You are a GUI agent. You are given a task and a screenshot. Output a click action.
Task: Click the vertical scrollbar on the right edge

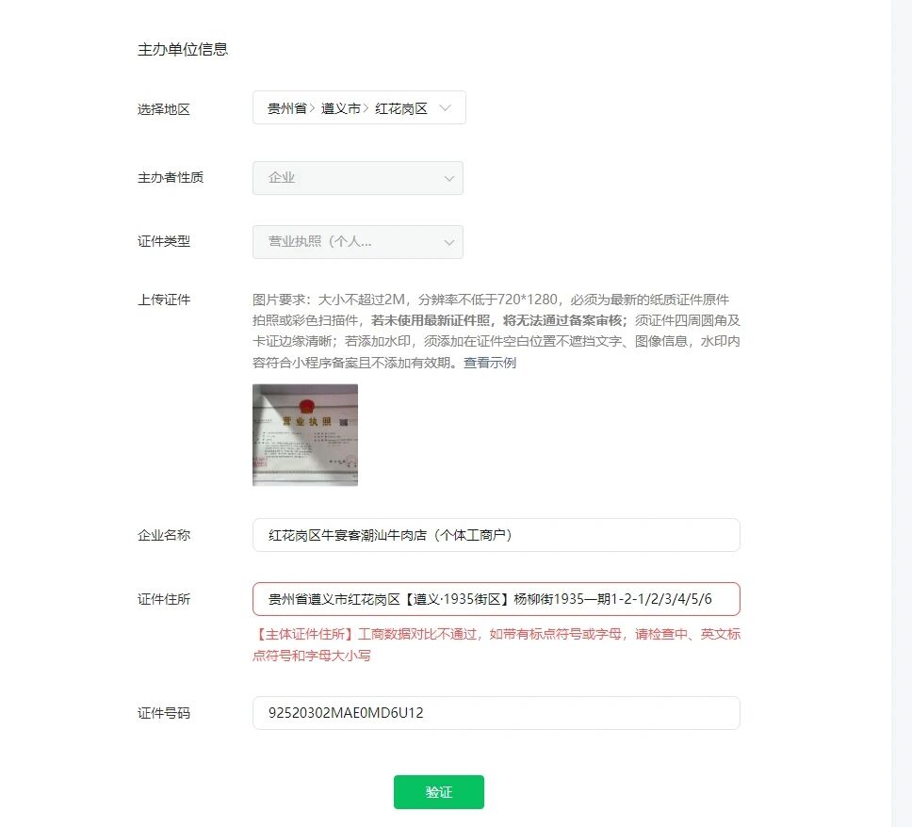901,413
